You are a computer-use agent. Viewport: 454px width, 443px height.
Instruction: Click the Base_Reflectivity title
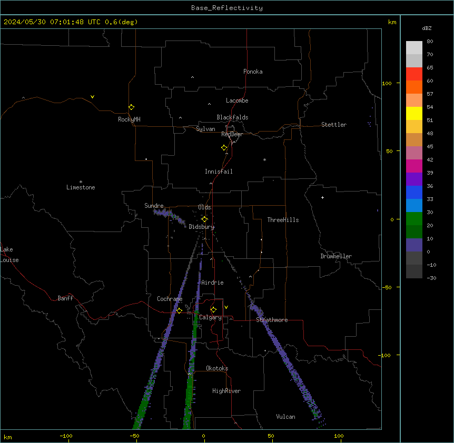227,8
